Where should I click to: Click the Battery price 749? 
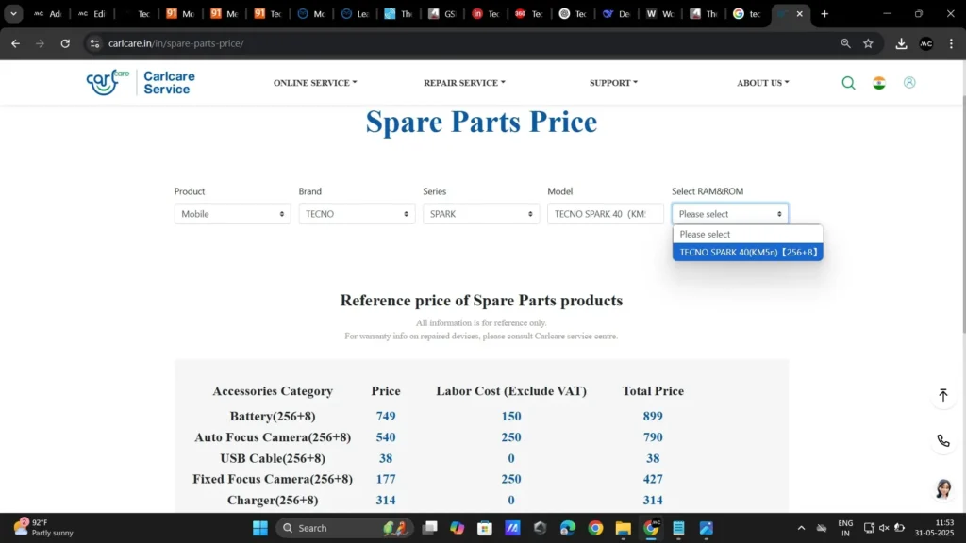click(x=386, y=416)
